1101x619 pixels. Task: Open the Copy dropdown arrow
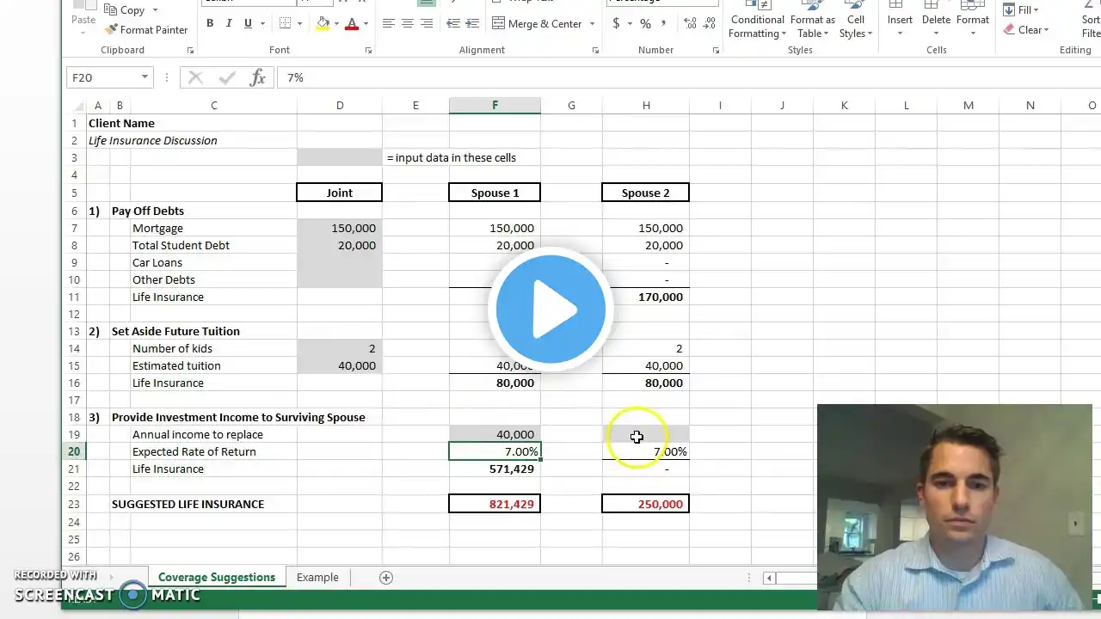point(154,10)
